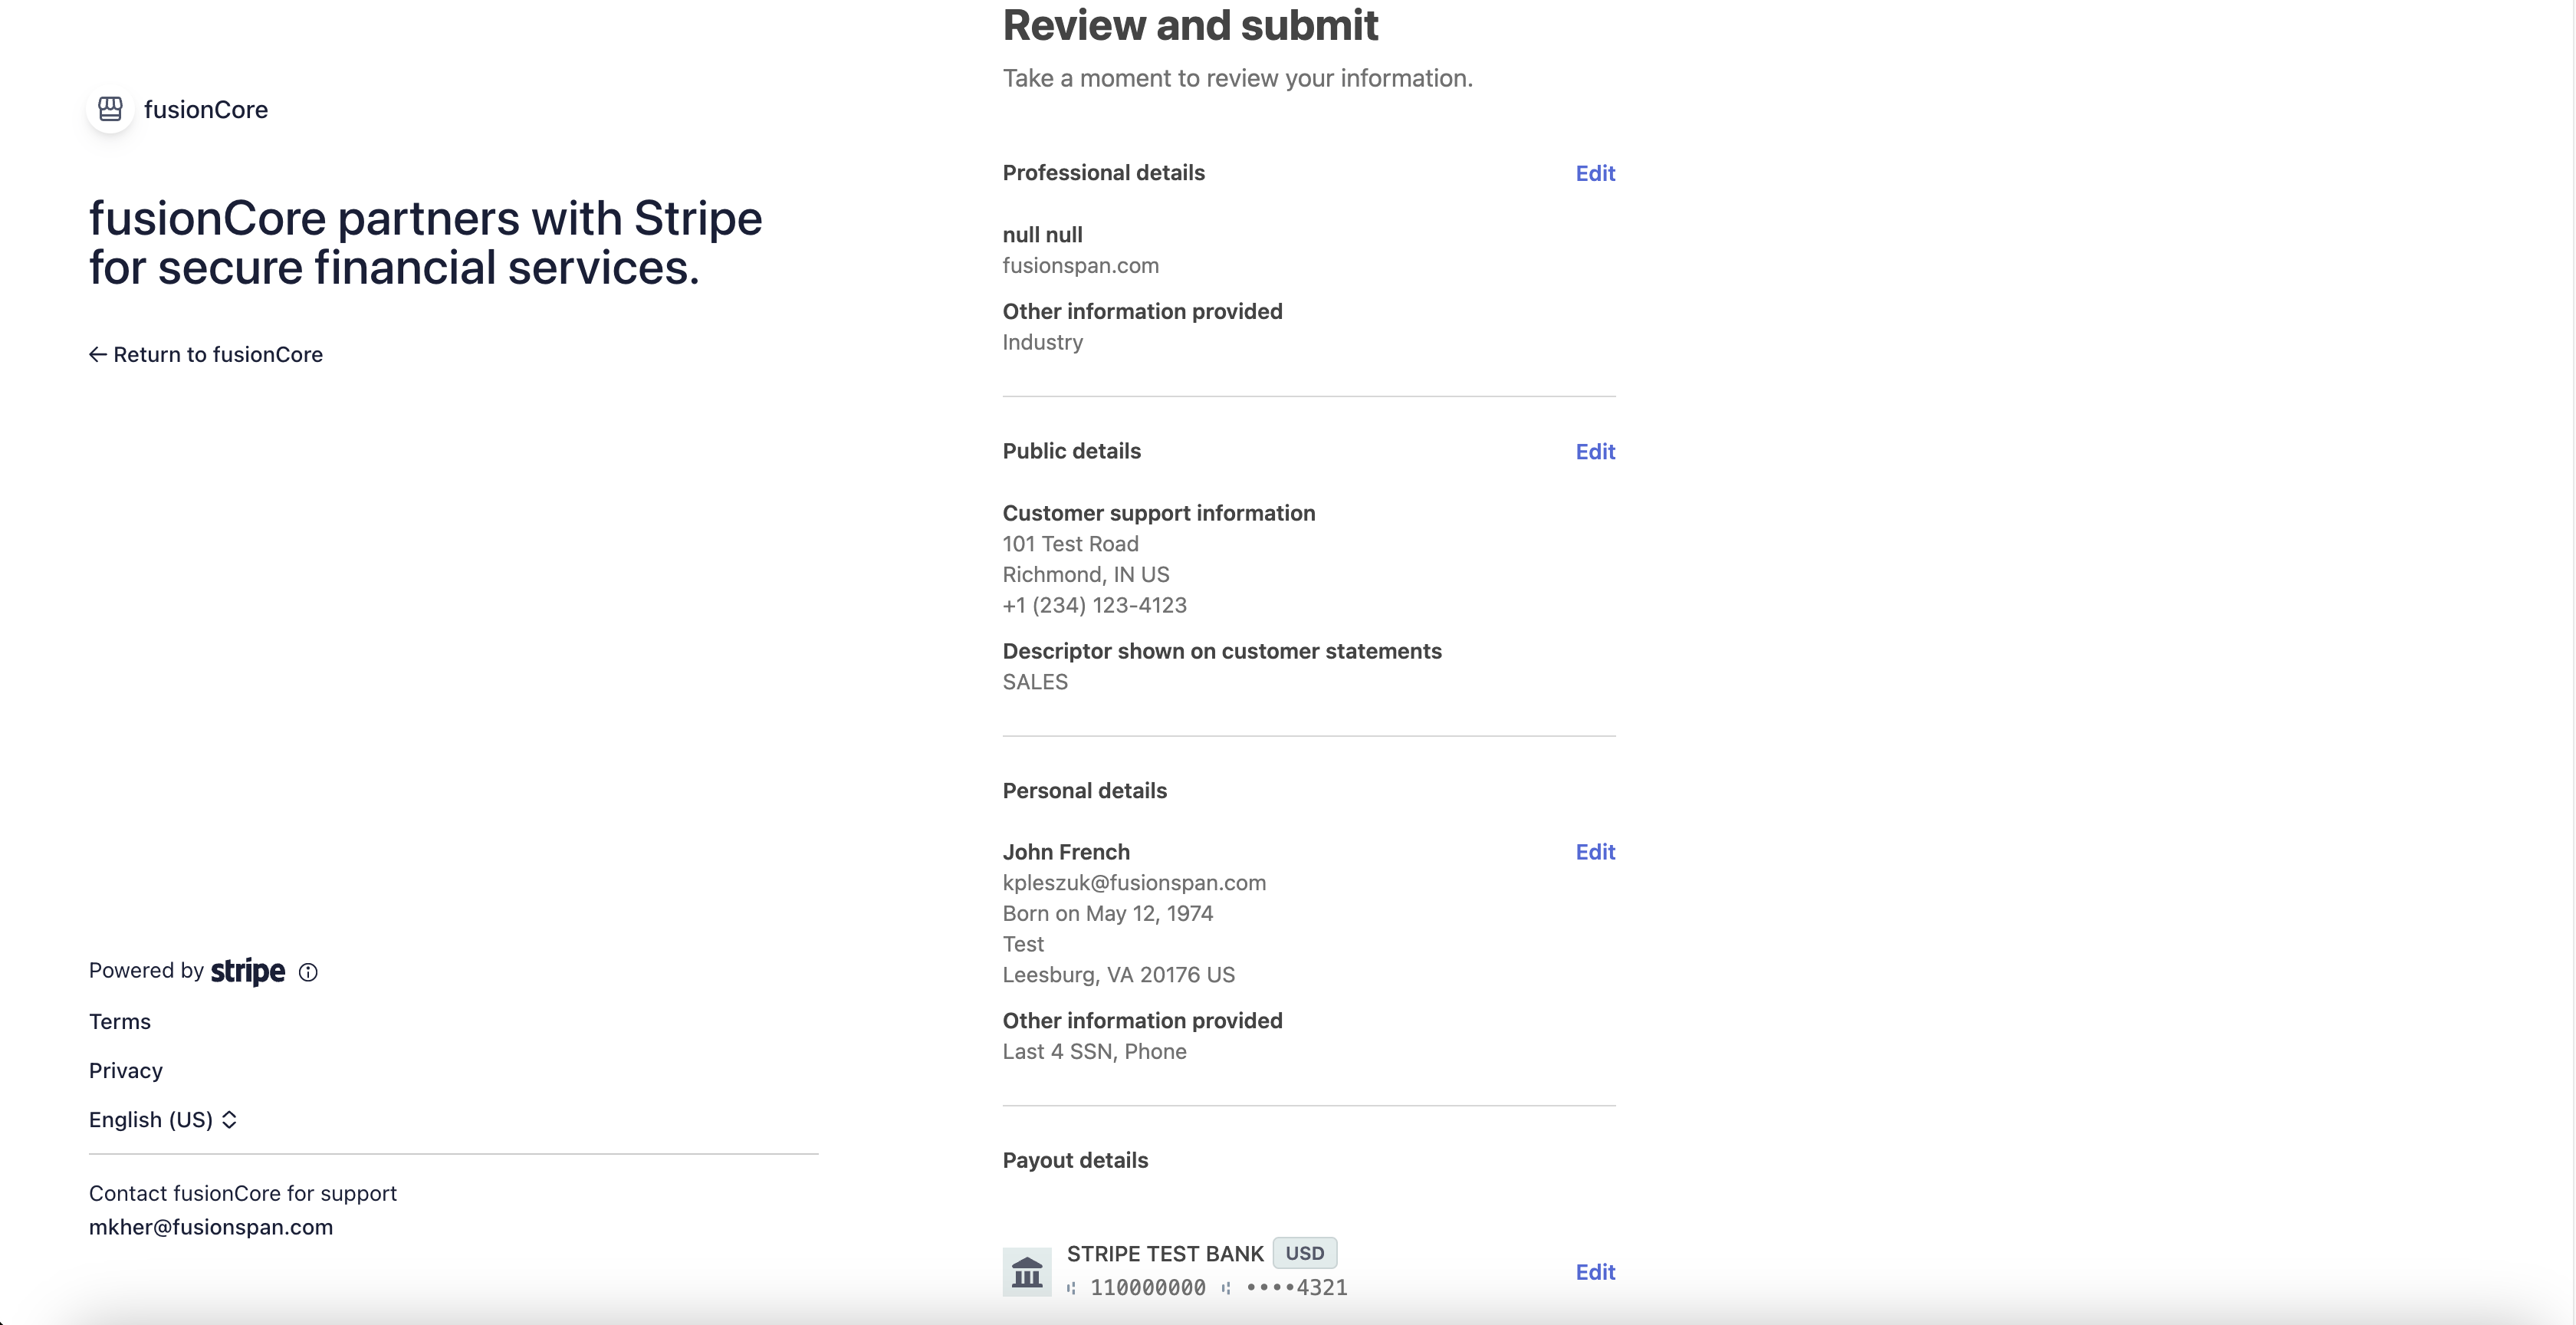
Task: Click 'Last 4 SSN, Phone' text
Action: click(1095, 1051)
